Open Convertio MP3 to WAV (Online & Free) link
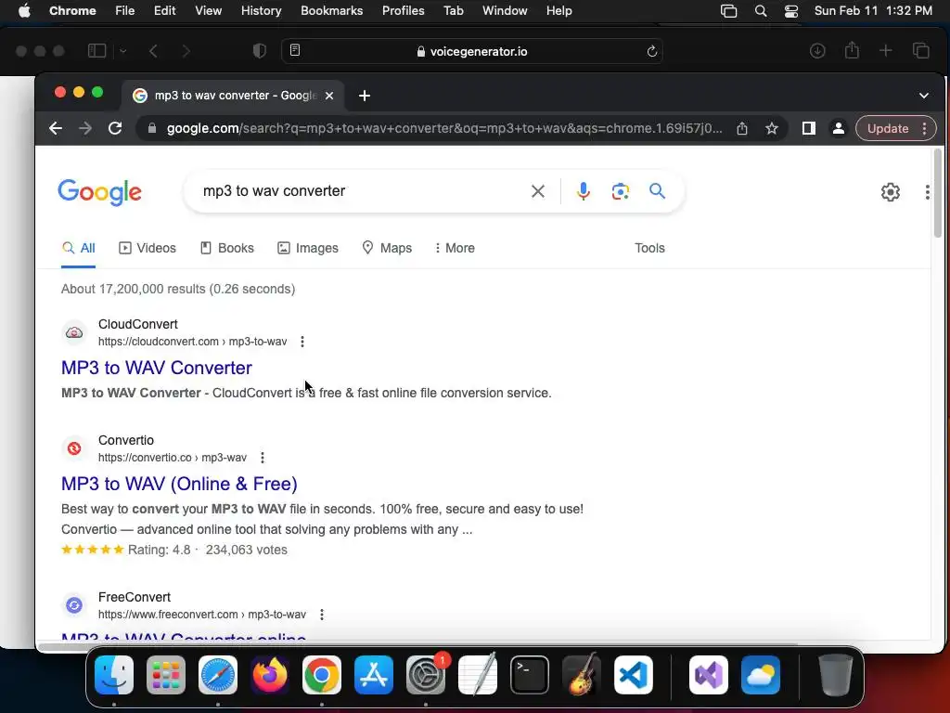This screenshot has height=713, width=950. click(x=179, y=484)
